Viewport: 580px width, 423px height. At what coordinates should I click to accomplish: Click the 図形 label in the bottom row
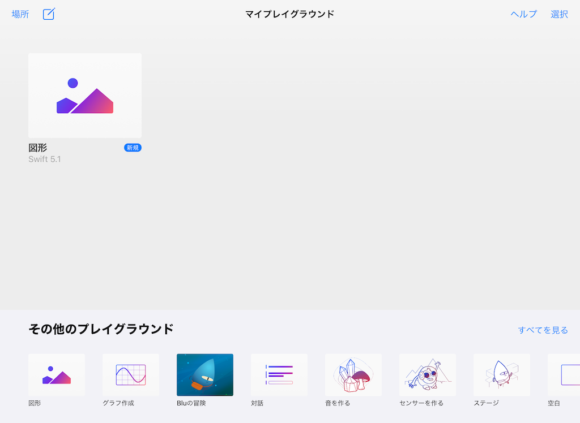(x=35, y=403)
